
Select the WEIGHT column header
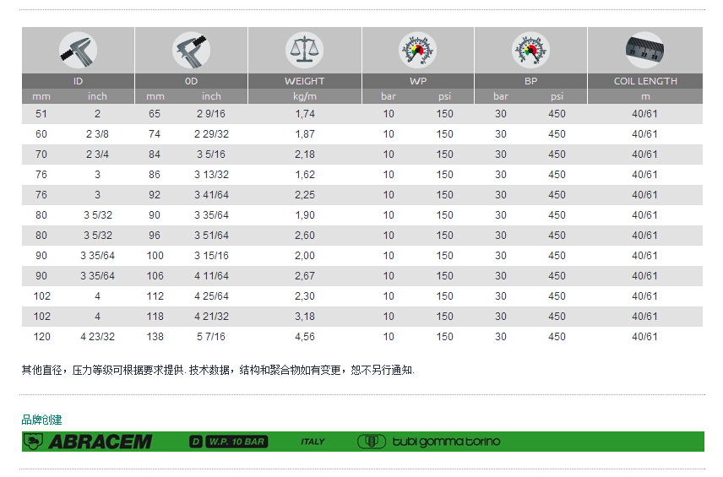tap(304, 81)
